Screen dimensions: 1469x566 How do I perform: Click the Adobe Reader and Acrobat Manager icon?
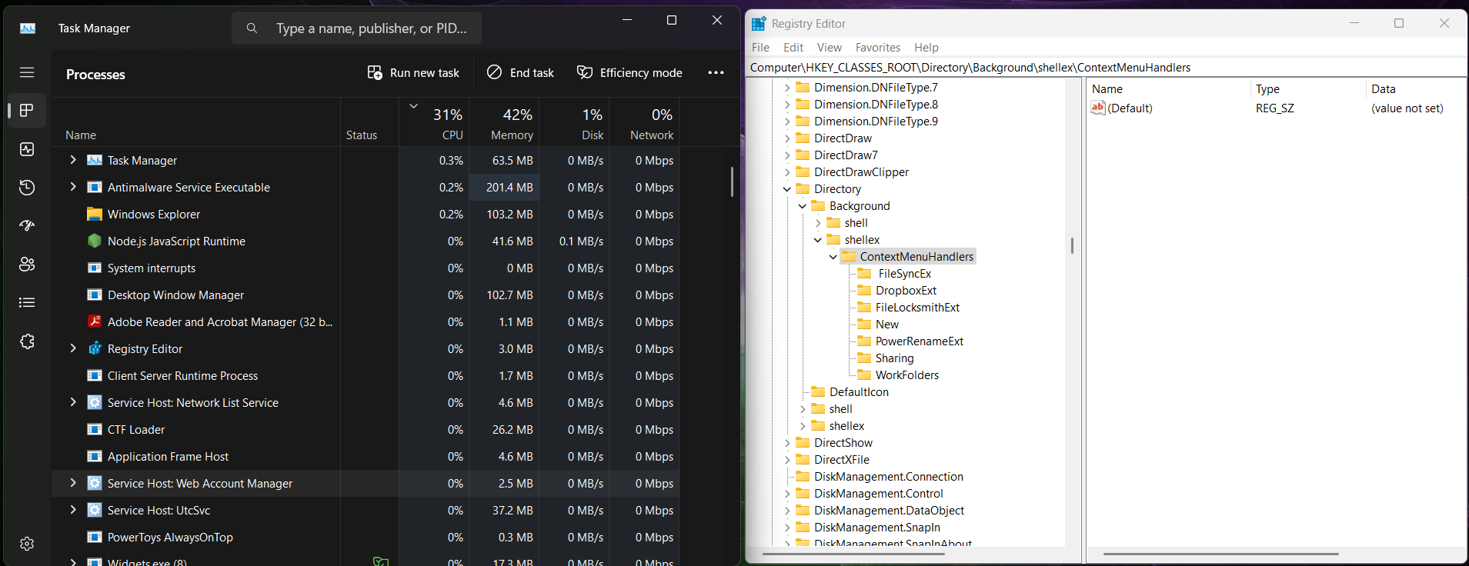click(95, 321)
